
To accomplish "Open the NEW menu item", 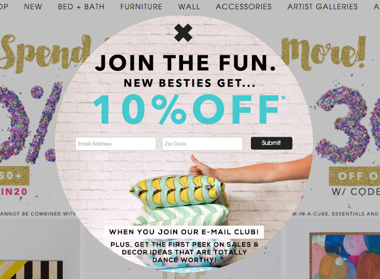I will [x=33, y=7].
